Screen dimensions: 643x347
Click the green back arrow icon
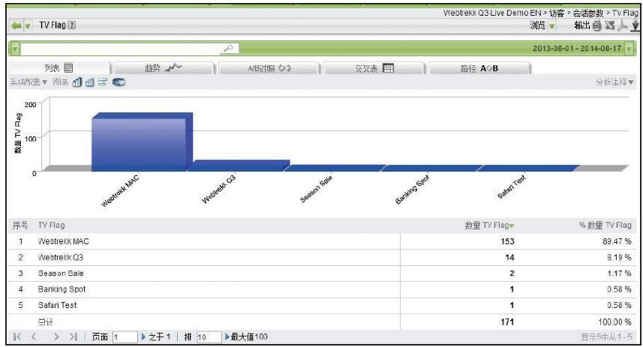[17, 26]
